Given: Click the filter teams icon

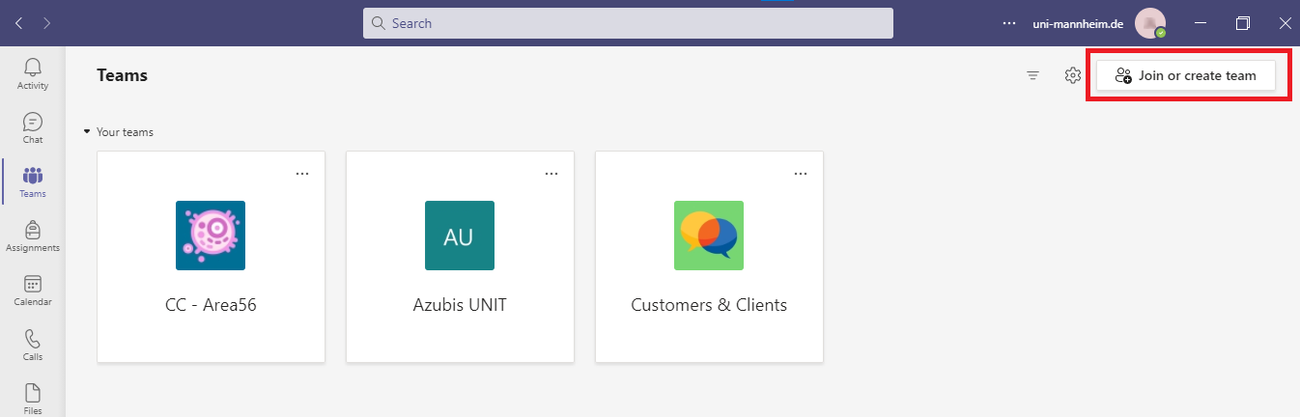Looking at the screenshot, I should [1032, 75].
